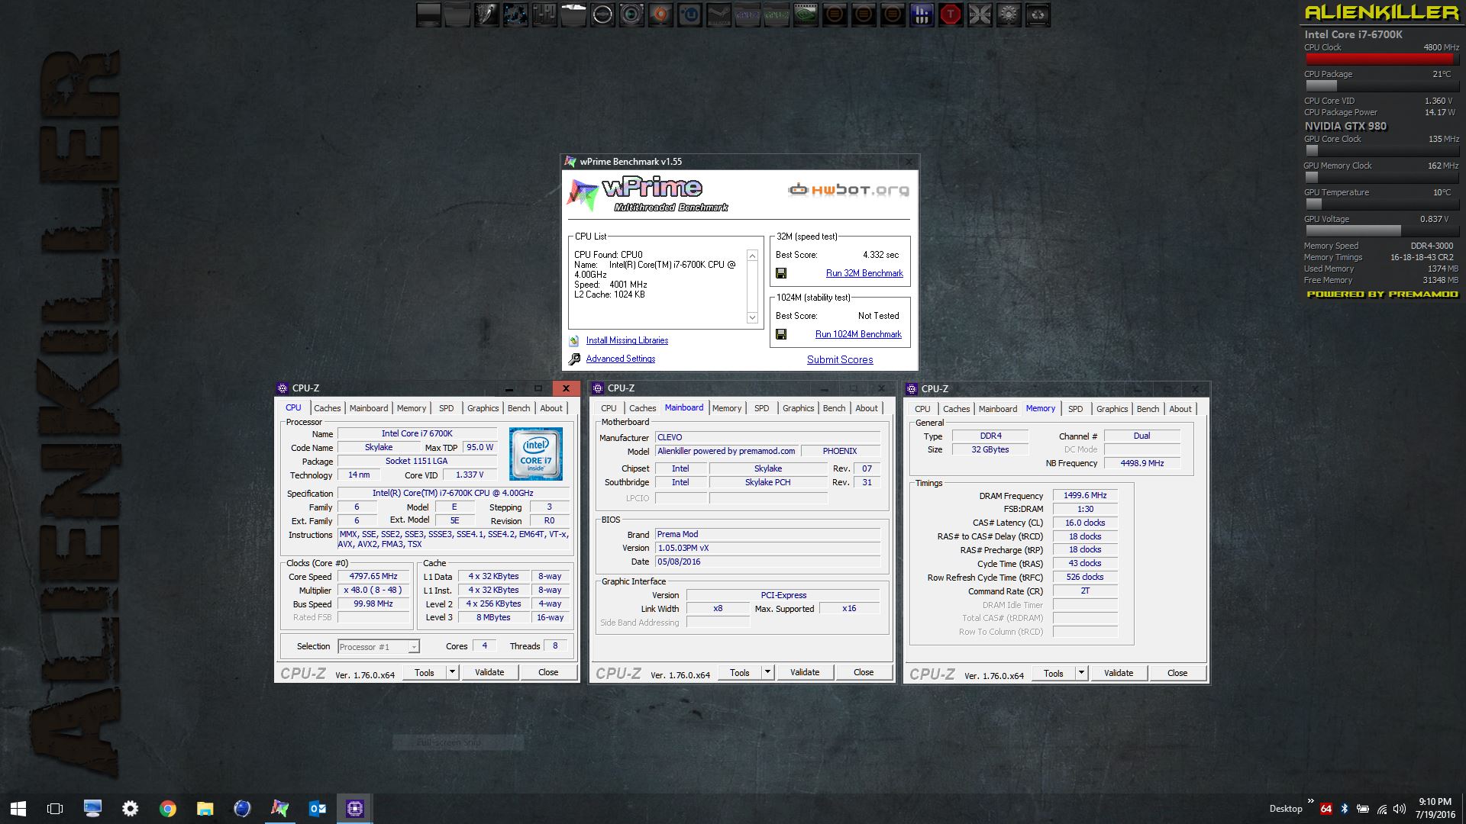This screenshot has height=824, width=1466.
Task: Click the floppy disk icon for the 32M score
Action: coord(781,273)
